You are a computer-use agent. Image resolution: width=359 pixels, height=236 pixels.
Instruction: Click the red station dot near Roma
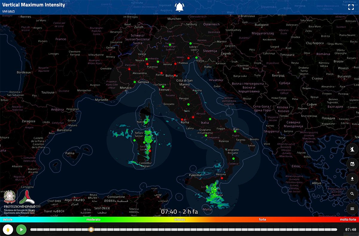click(x=182, y=120)
